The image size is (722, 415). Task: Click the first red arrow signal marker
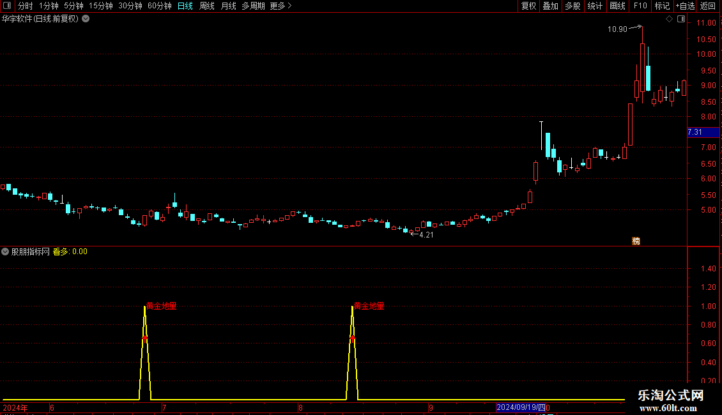tap(145, 338)
